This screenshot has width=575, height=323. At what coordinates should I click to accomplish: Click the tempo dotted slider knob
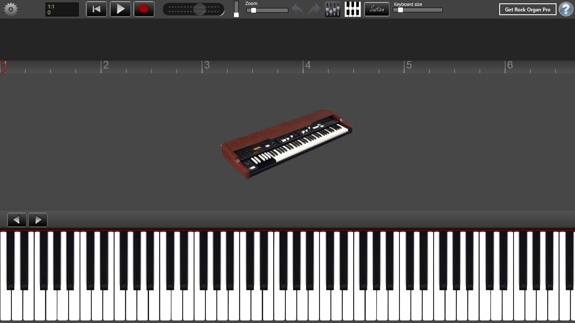point(200,9)
